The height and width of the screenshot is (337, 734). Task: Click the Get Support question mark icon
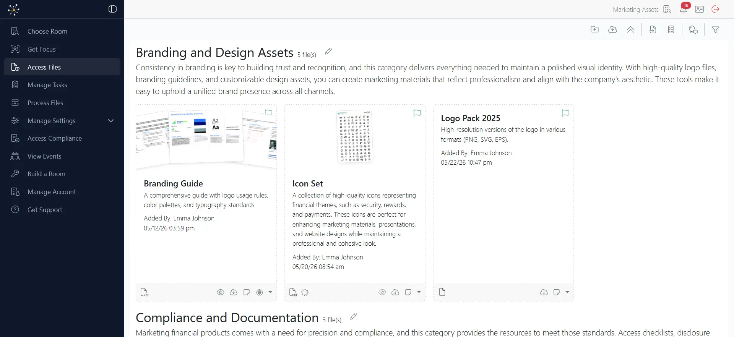(15, 209)
